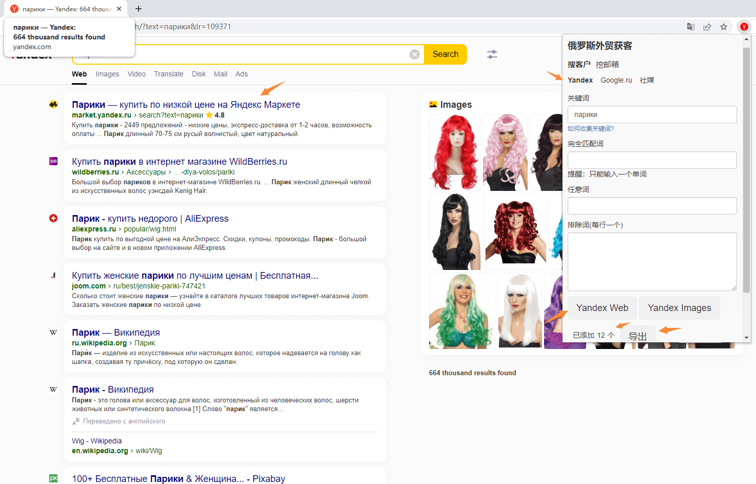Viewport: 756px width, 484px height.
Task: Click the aliexpress.ru green URL
Action: coord(94,229)
